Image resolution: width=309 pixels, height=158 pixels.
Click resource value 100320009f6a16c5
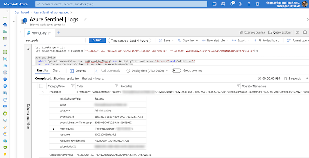pyautogui.click(x=105, y=135)
